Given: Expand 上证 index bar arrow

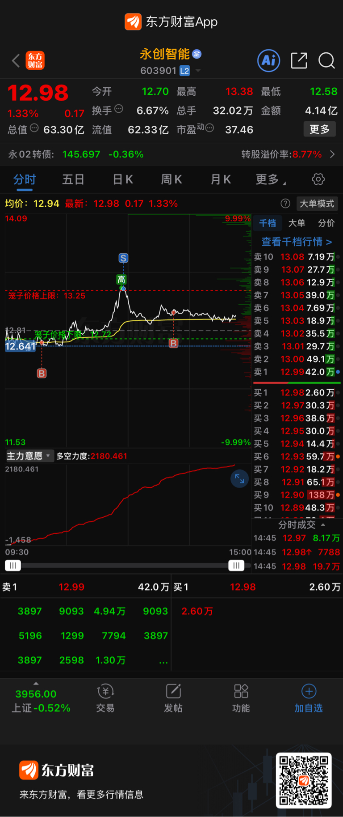Looking at the screenshot, I should click(36, 683).
